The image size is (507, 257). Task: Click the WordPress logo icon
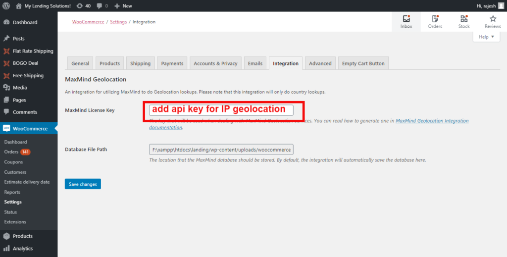(6, 6)
